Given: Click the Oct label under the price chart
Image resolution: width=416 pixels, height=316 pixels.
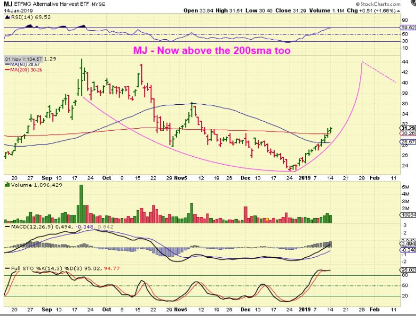Looking at the screenshot, I should coord(106,178).
